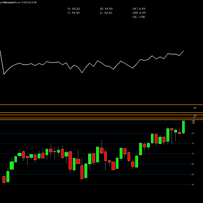This screenshot has width=203, height=203.
Task: Click the first red candlestick at the chart start
Action: click(x=4, y=179)
